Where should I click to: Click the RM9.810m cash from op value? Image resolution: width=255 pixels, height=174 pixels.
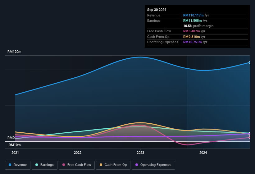191,37
